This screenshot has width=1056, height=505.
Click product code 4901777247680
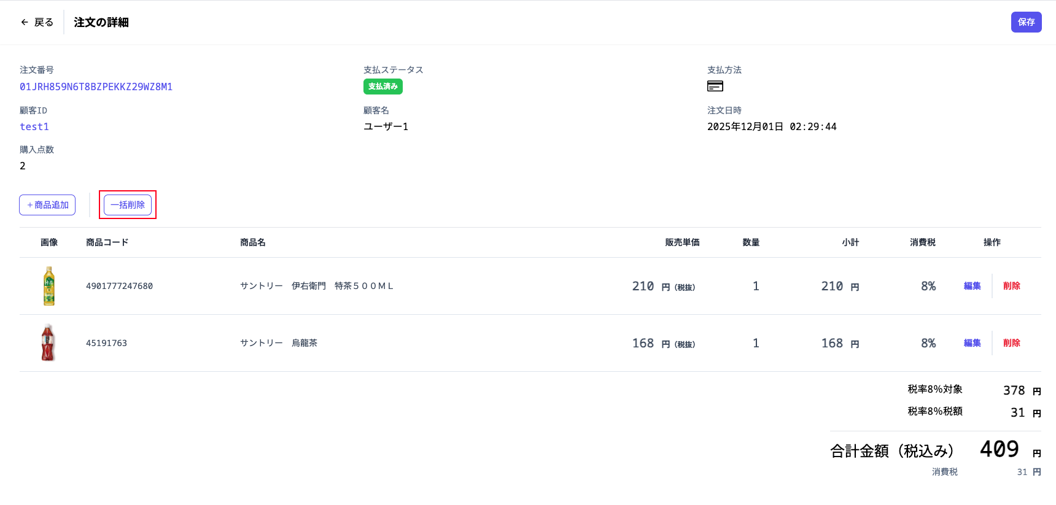(119, 286)
